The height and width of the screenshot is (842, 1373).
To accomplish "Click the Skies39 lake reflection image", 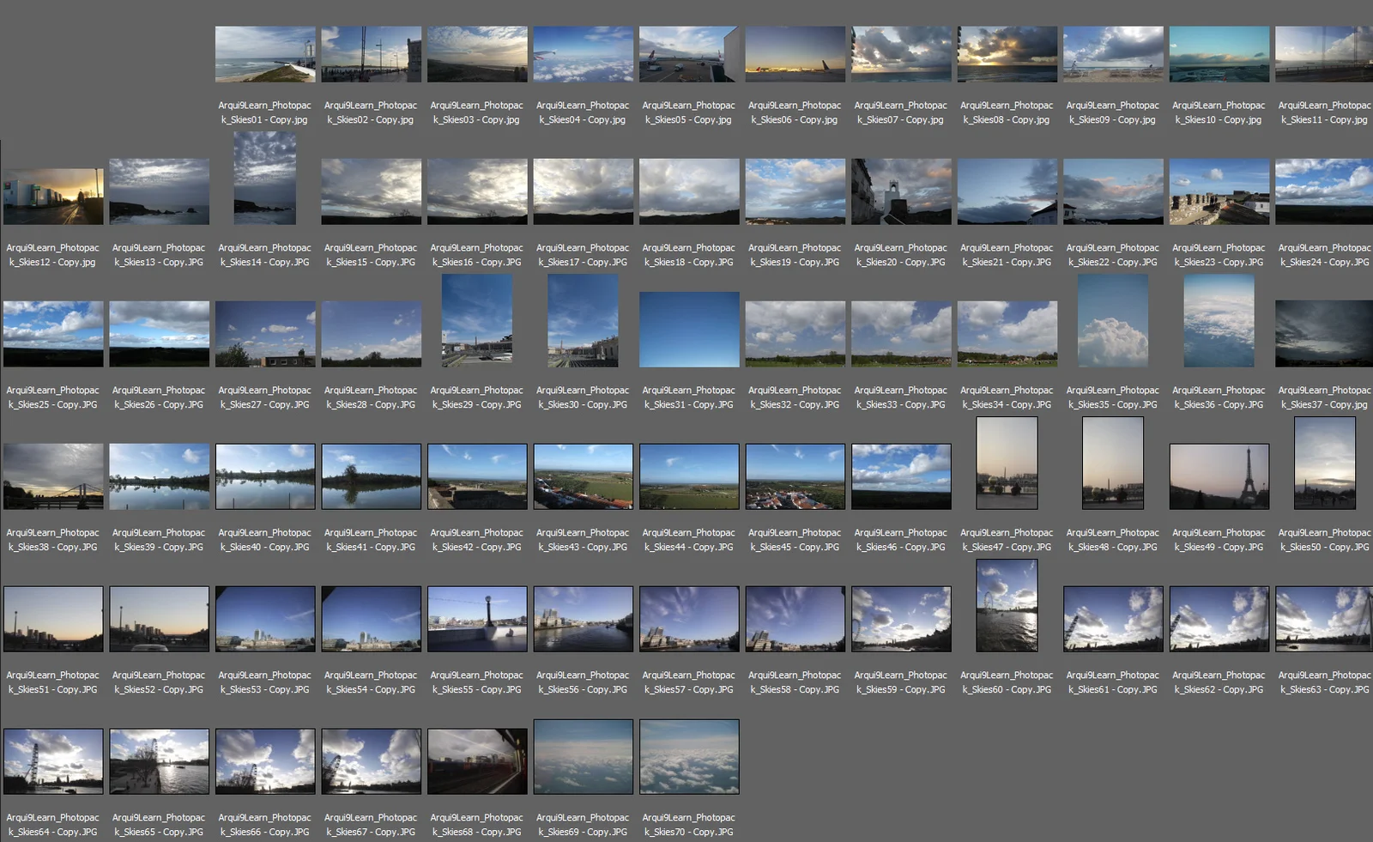I will click(x=159, y=475).
